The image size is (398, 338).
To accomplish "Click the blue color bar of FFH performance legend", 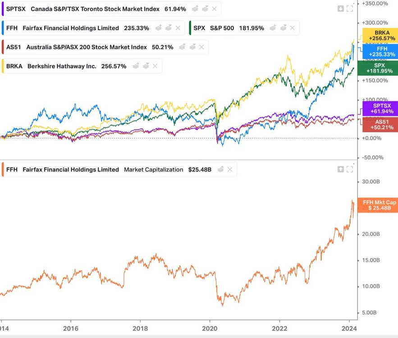I will pos(3,28).
